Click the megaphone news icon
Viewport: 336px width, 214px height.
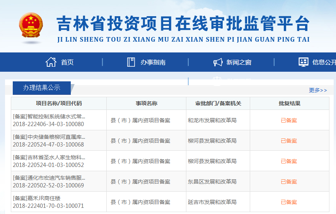click(x=218, y=62)
